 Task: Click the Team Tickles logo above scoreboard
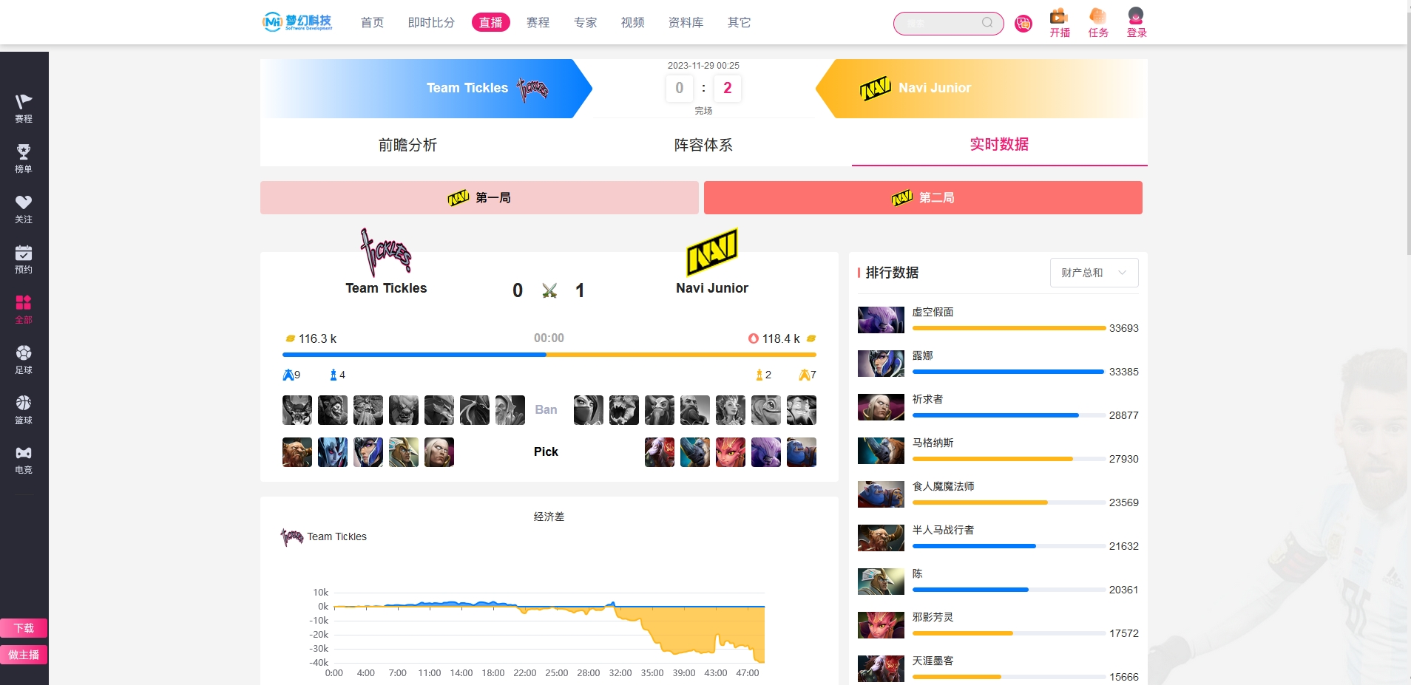[385, 252]
